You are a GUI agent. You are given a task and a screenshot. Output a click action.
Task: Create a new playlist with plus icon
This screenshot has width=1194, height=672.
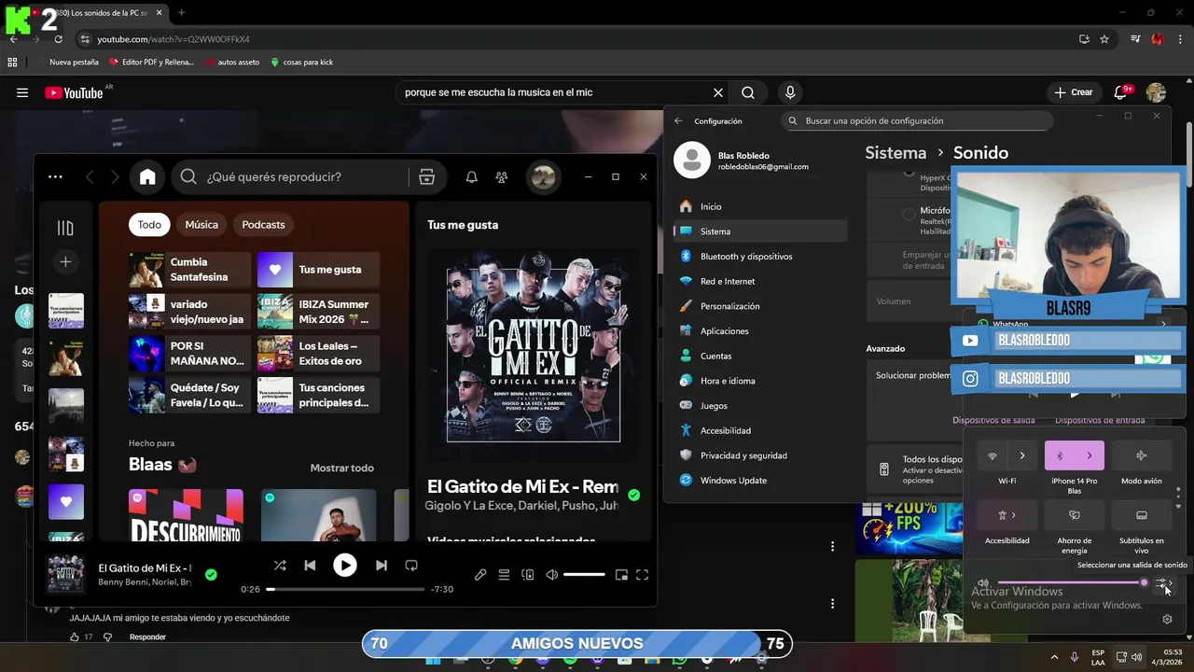[65, 262]
